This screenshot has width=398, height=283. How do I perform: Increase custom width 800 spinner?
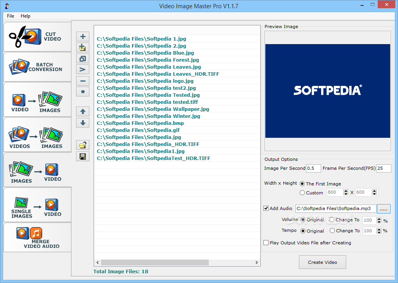pos(346,191)
